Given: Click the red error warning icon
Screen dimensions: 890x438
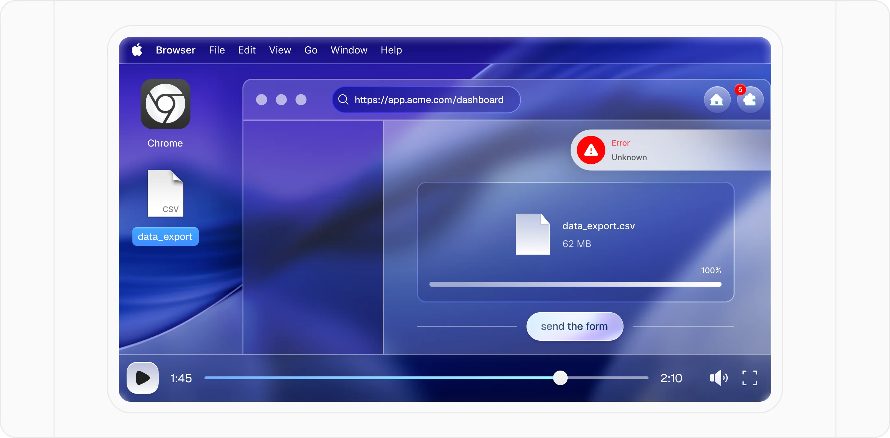Looking at the screenshot, I should (591, 150).
